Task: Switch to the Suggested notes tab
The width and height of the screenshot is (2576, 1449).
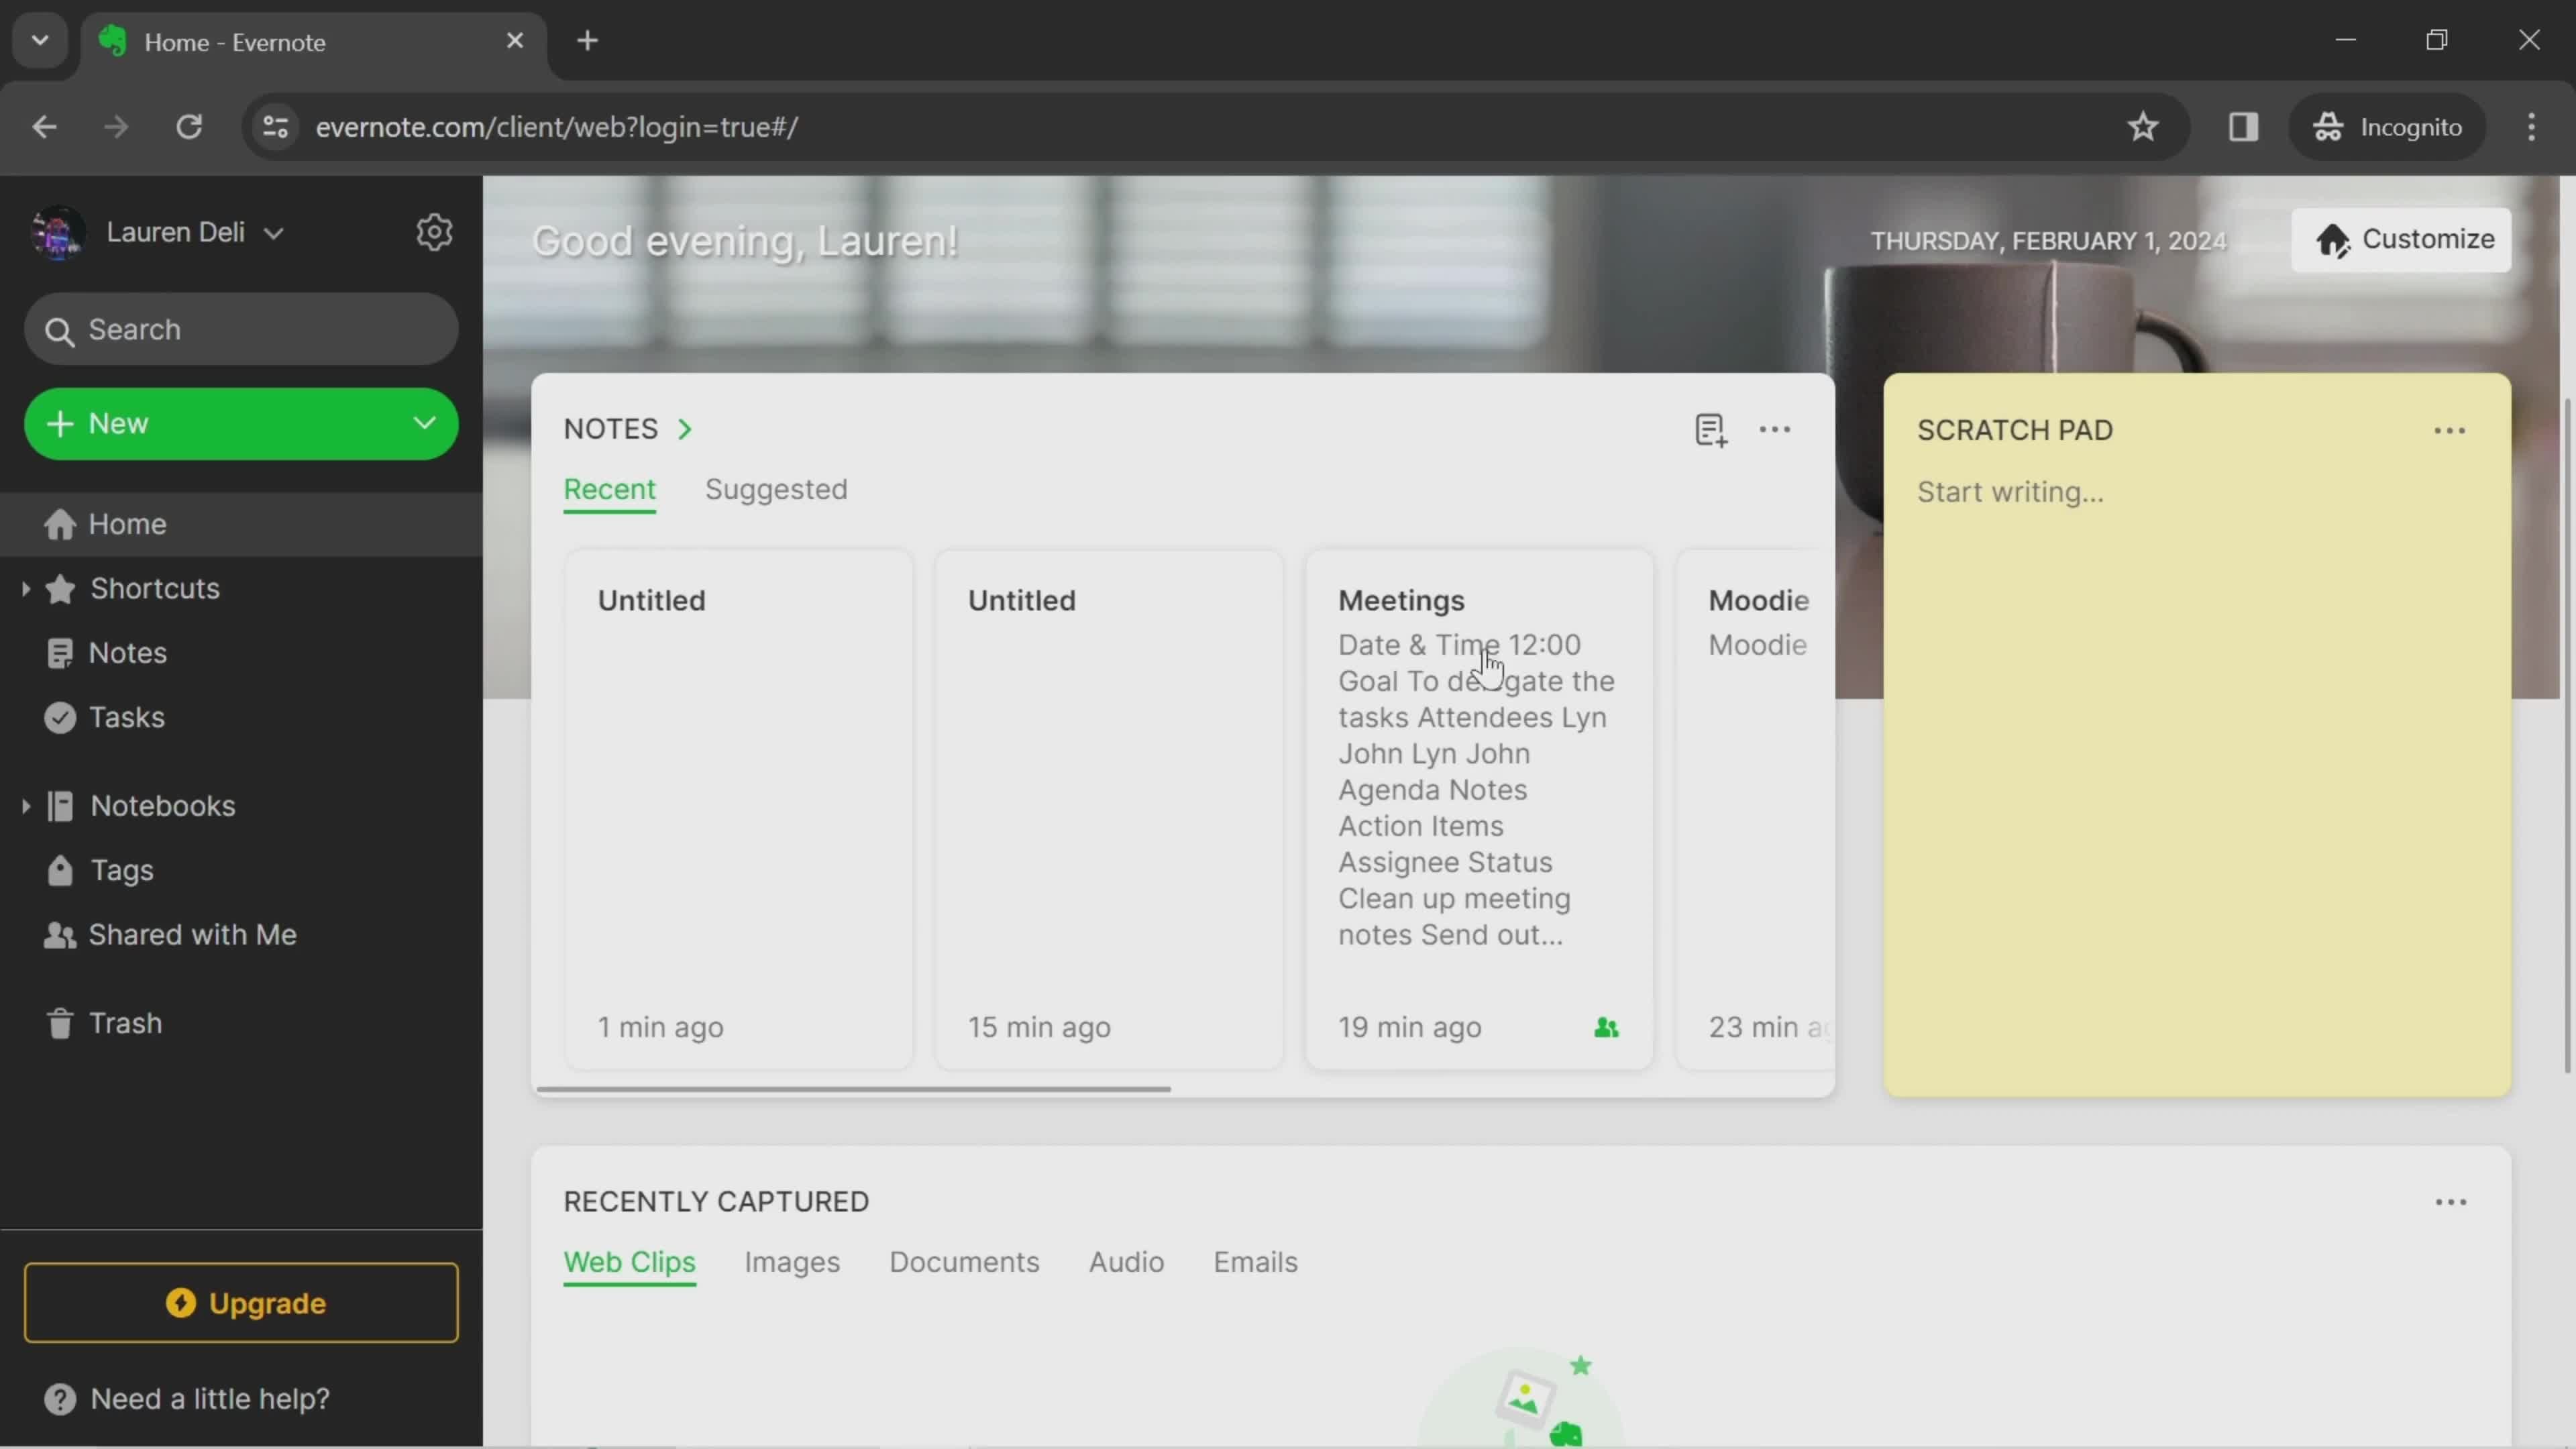Action: pos(775,488)
